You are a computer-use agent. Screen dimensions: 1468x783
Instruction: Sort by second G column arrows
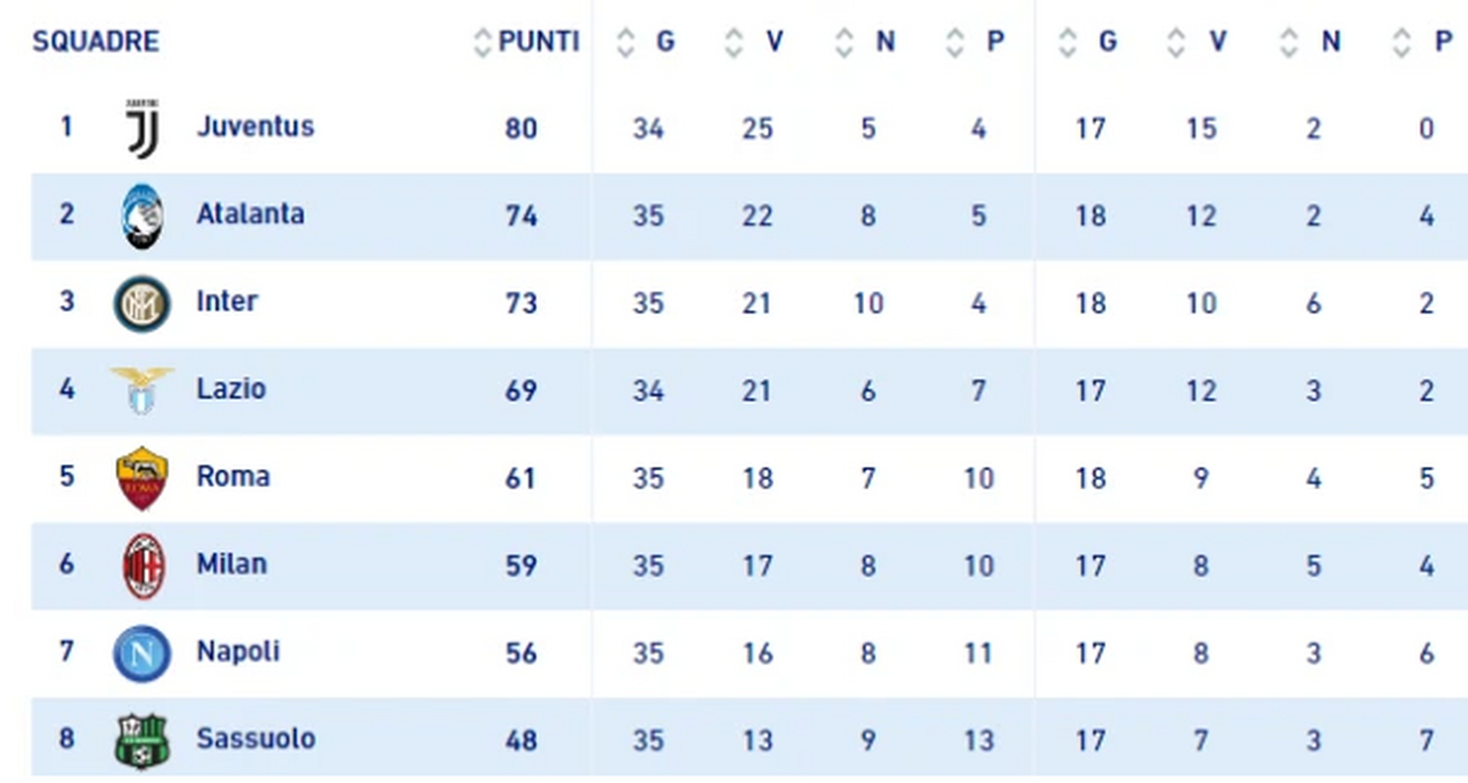(1068, 43)
